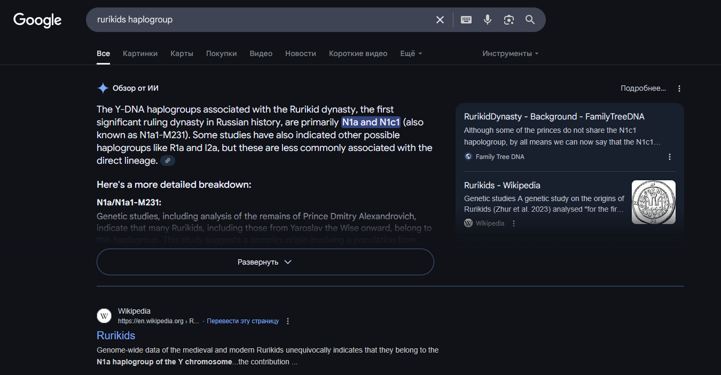
Task: Click the Family Tree DNA globe favicon
Action: point(468,157)
